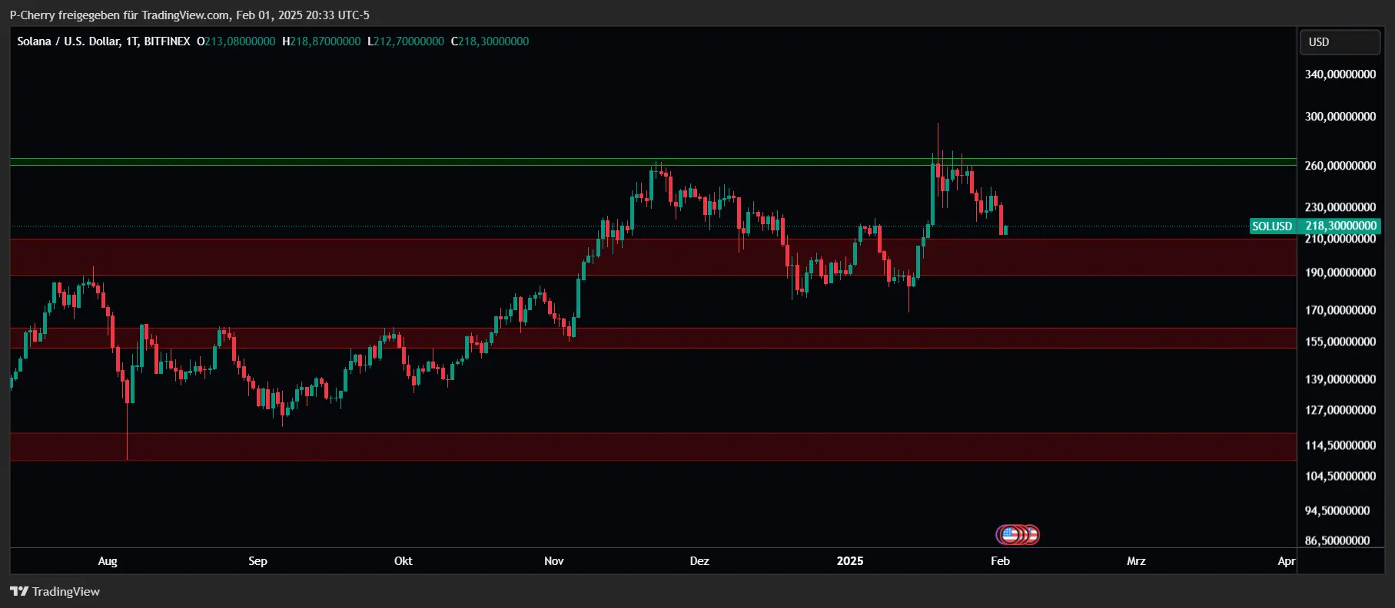Click the Okt label on time axis
Screen dimensions: 1395x608
[x=403, y=561]
